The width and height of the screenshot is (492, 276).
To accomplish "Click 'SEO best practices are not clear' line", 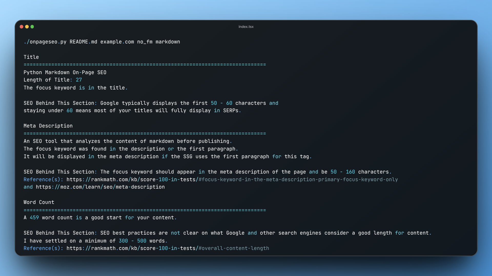I will pos(228,233).
